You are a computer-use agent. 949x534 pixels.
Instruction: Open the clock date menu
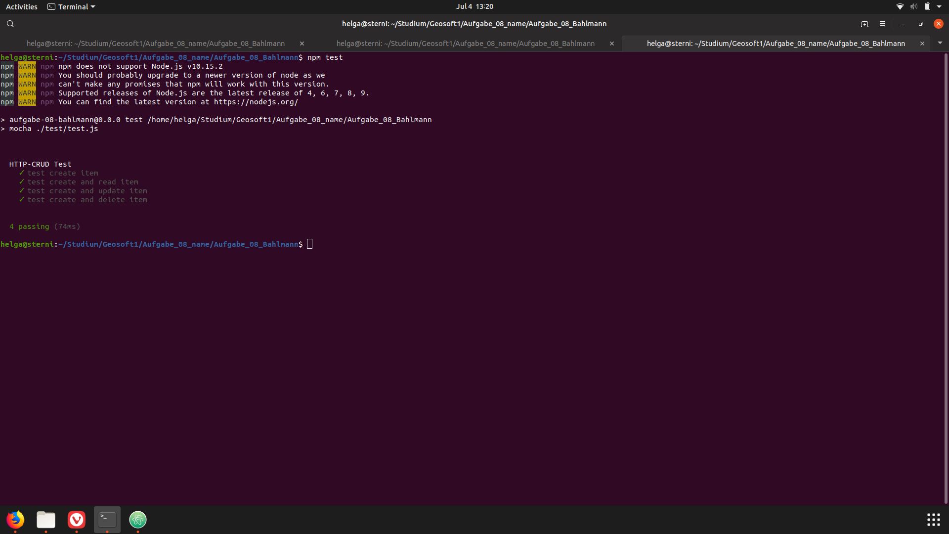pos(474,6)
